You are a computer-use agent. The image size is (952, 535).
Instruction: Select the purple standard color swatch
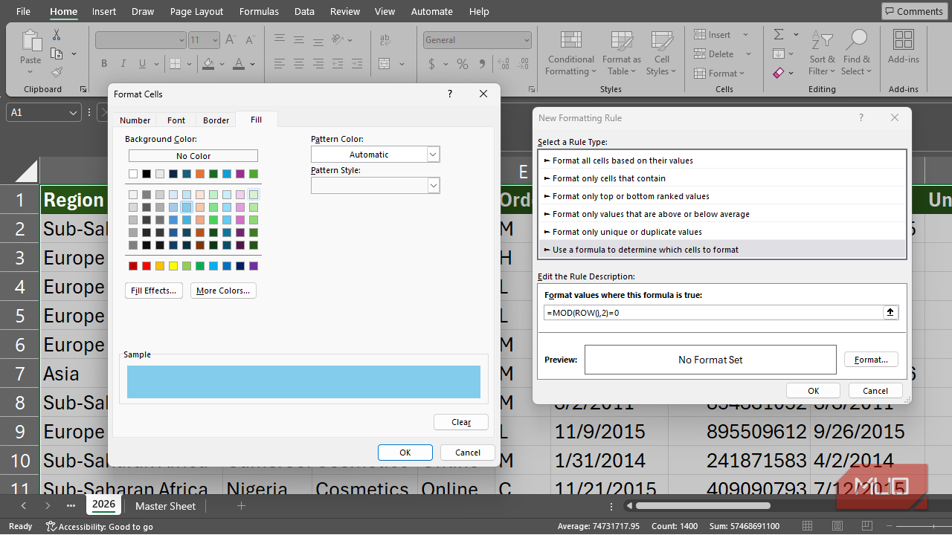(254, 266)
